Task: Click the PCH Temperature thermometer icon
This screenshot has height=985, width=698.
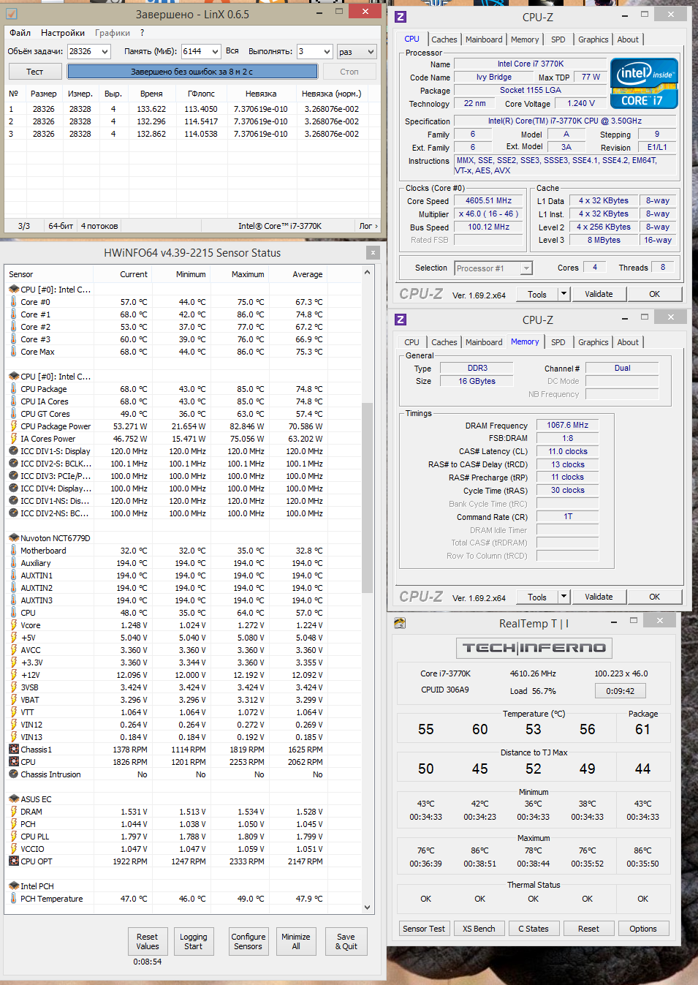Action: click(x=13, y=899)
